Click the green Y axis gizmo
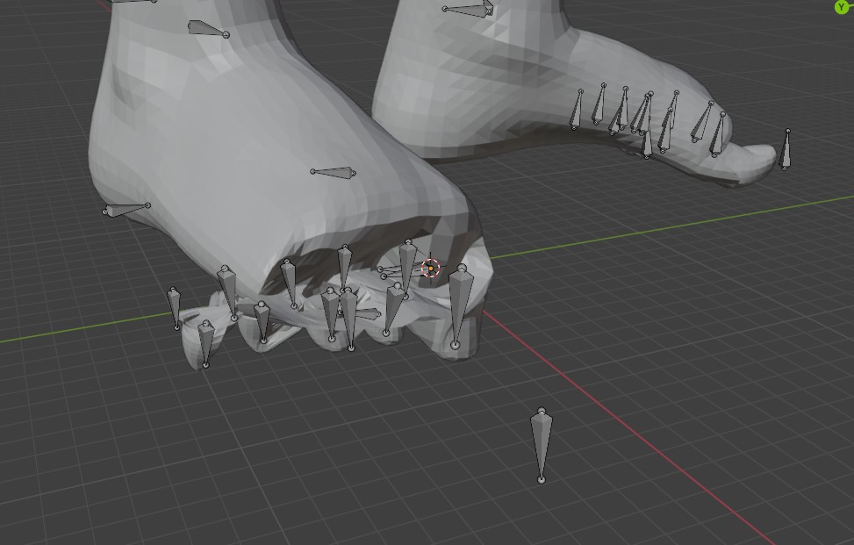854x545 pixels. pos(842,6)
